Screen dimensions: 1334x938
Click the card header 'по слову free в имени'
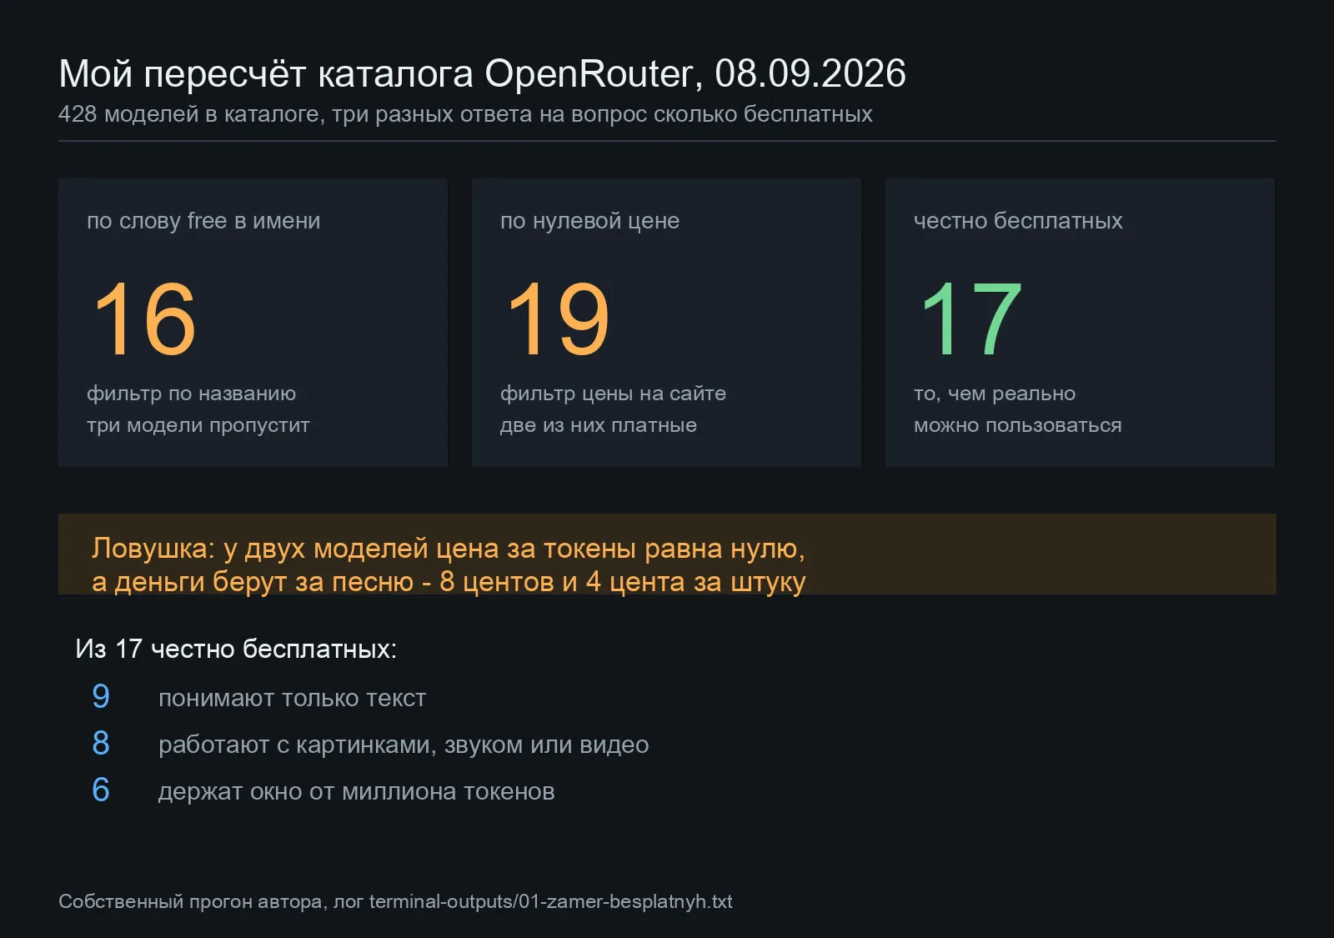[203, 221]
